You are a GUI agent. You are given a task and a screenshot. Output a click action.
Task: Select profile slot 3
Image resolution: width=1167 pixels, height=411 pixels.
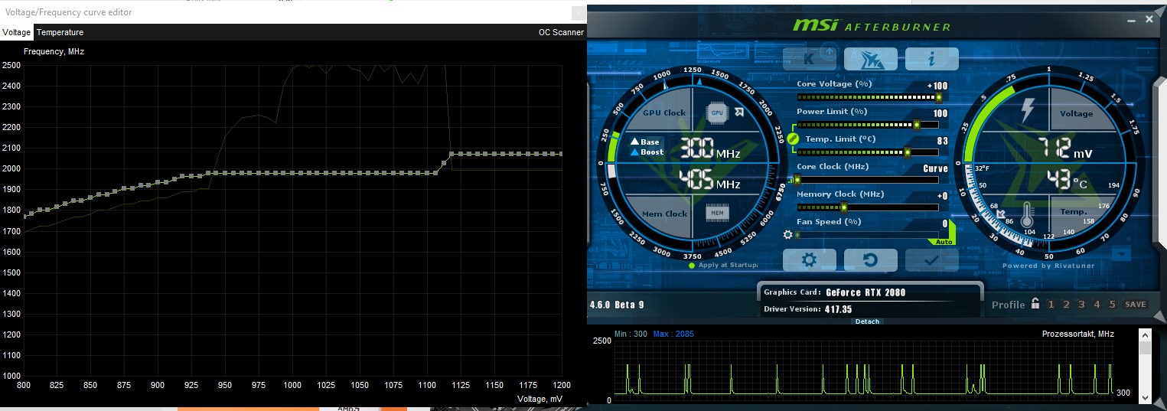[x=1081, y=305]
